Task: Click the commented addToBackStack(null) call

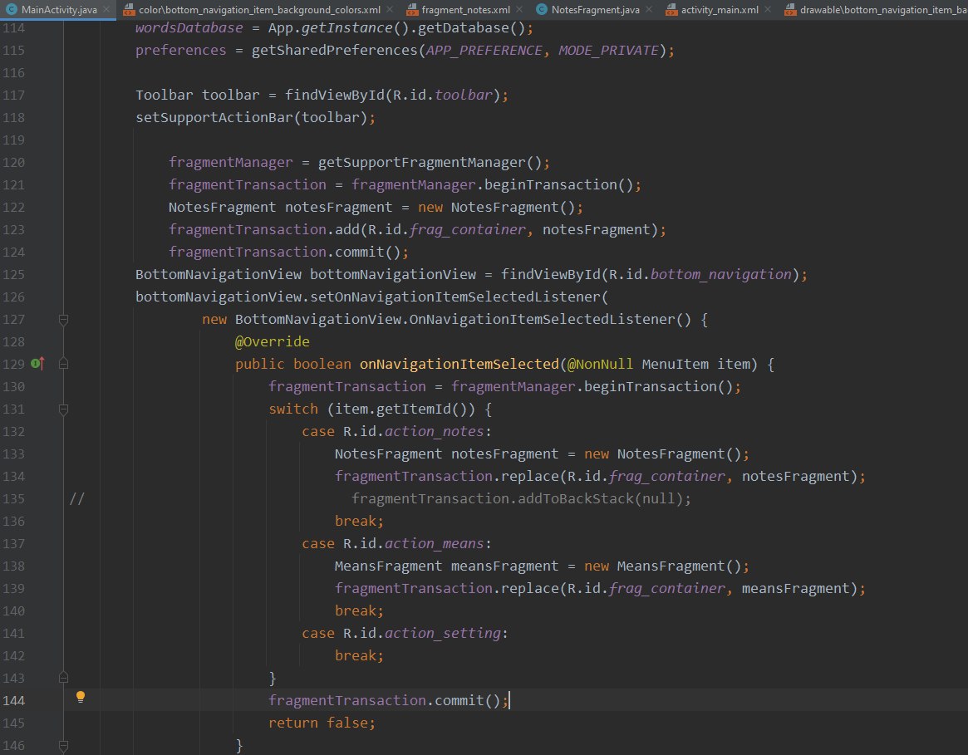Action: tap(600, 498)
